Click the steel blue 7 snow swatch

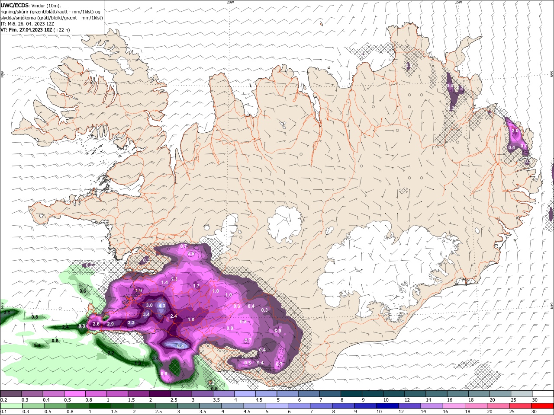pyautogui.click(x=330, y=394)
